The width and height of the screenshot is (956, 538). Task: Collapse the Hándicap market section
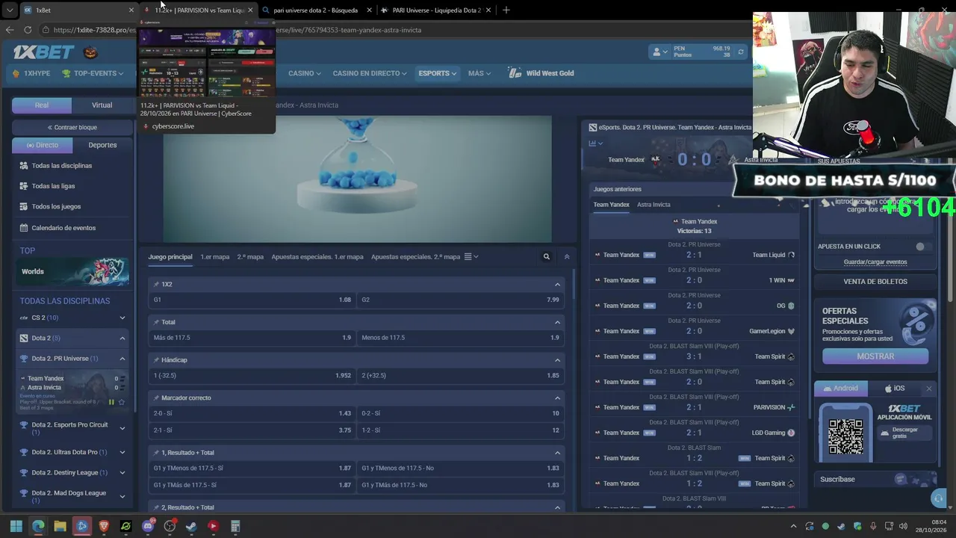click(557, 360)
